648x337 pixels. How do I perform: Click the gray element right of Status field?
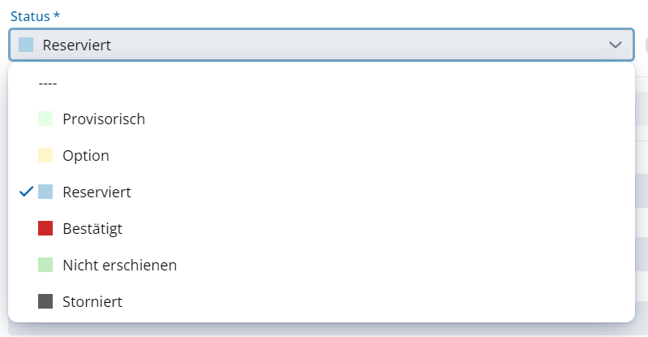click(x=646, y=45)
